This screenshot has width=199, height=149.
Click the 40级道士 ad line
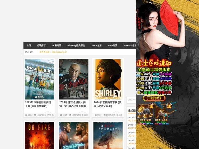click(x=154, y=88)
